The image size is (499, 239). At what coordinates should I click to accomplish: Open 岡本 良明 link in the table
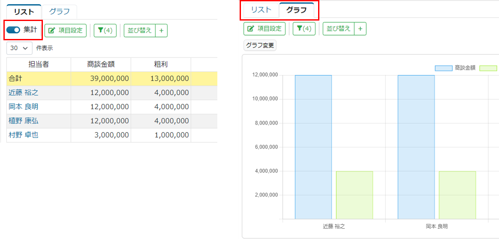coord(24,107)
